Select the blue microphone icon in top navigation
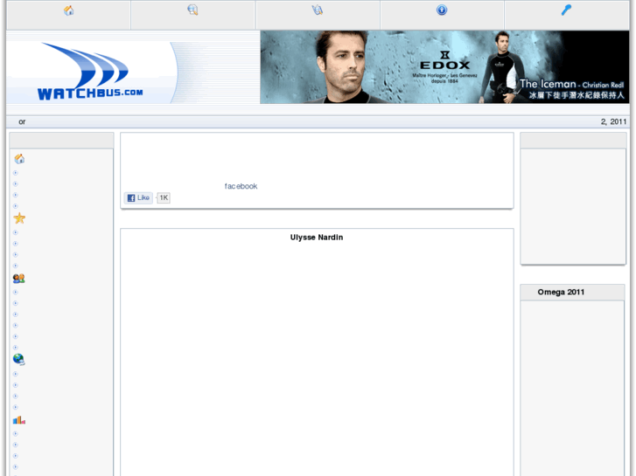Image resolution: width=636 pixels, height=476 pixels. [x=566, y=10]
